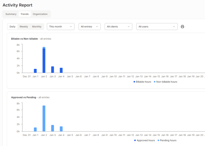Click the Billable hours legend swatch
Viewport: 205px width, 146px height.
[134, 82]
